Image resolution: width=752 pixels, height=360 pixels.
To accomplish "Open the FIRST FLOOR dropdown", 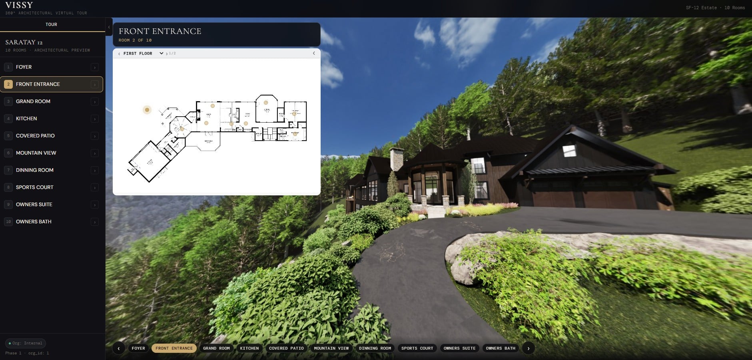I will coord(143,53).
